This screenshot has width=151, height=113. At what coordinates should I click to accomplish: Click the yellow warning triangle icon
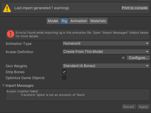[x=7, y=8]
